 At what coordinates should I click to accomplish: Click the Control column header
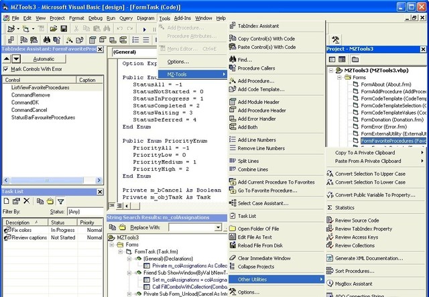40,80
